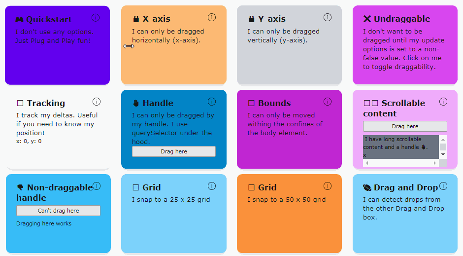The width and height of the screenshot is (463, 256).
Task: Click Drag here in Scrollable content card
Action: point(405,126)
